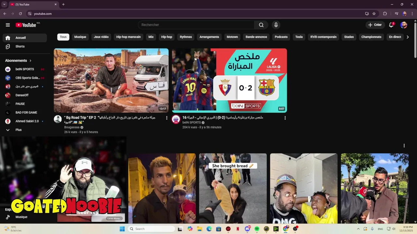Image resolution: width=417 pixels, height=234 pixels.
Task: Open the Shorts shelf three-dot menu
Action: [404, 146]
